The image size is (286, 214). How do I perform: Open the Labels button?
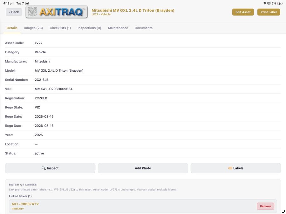[236, 168]
